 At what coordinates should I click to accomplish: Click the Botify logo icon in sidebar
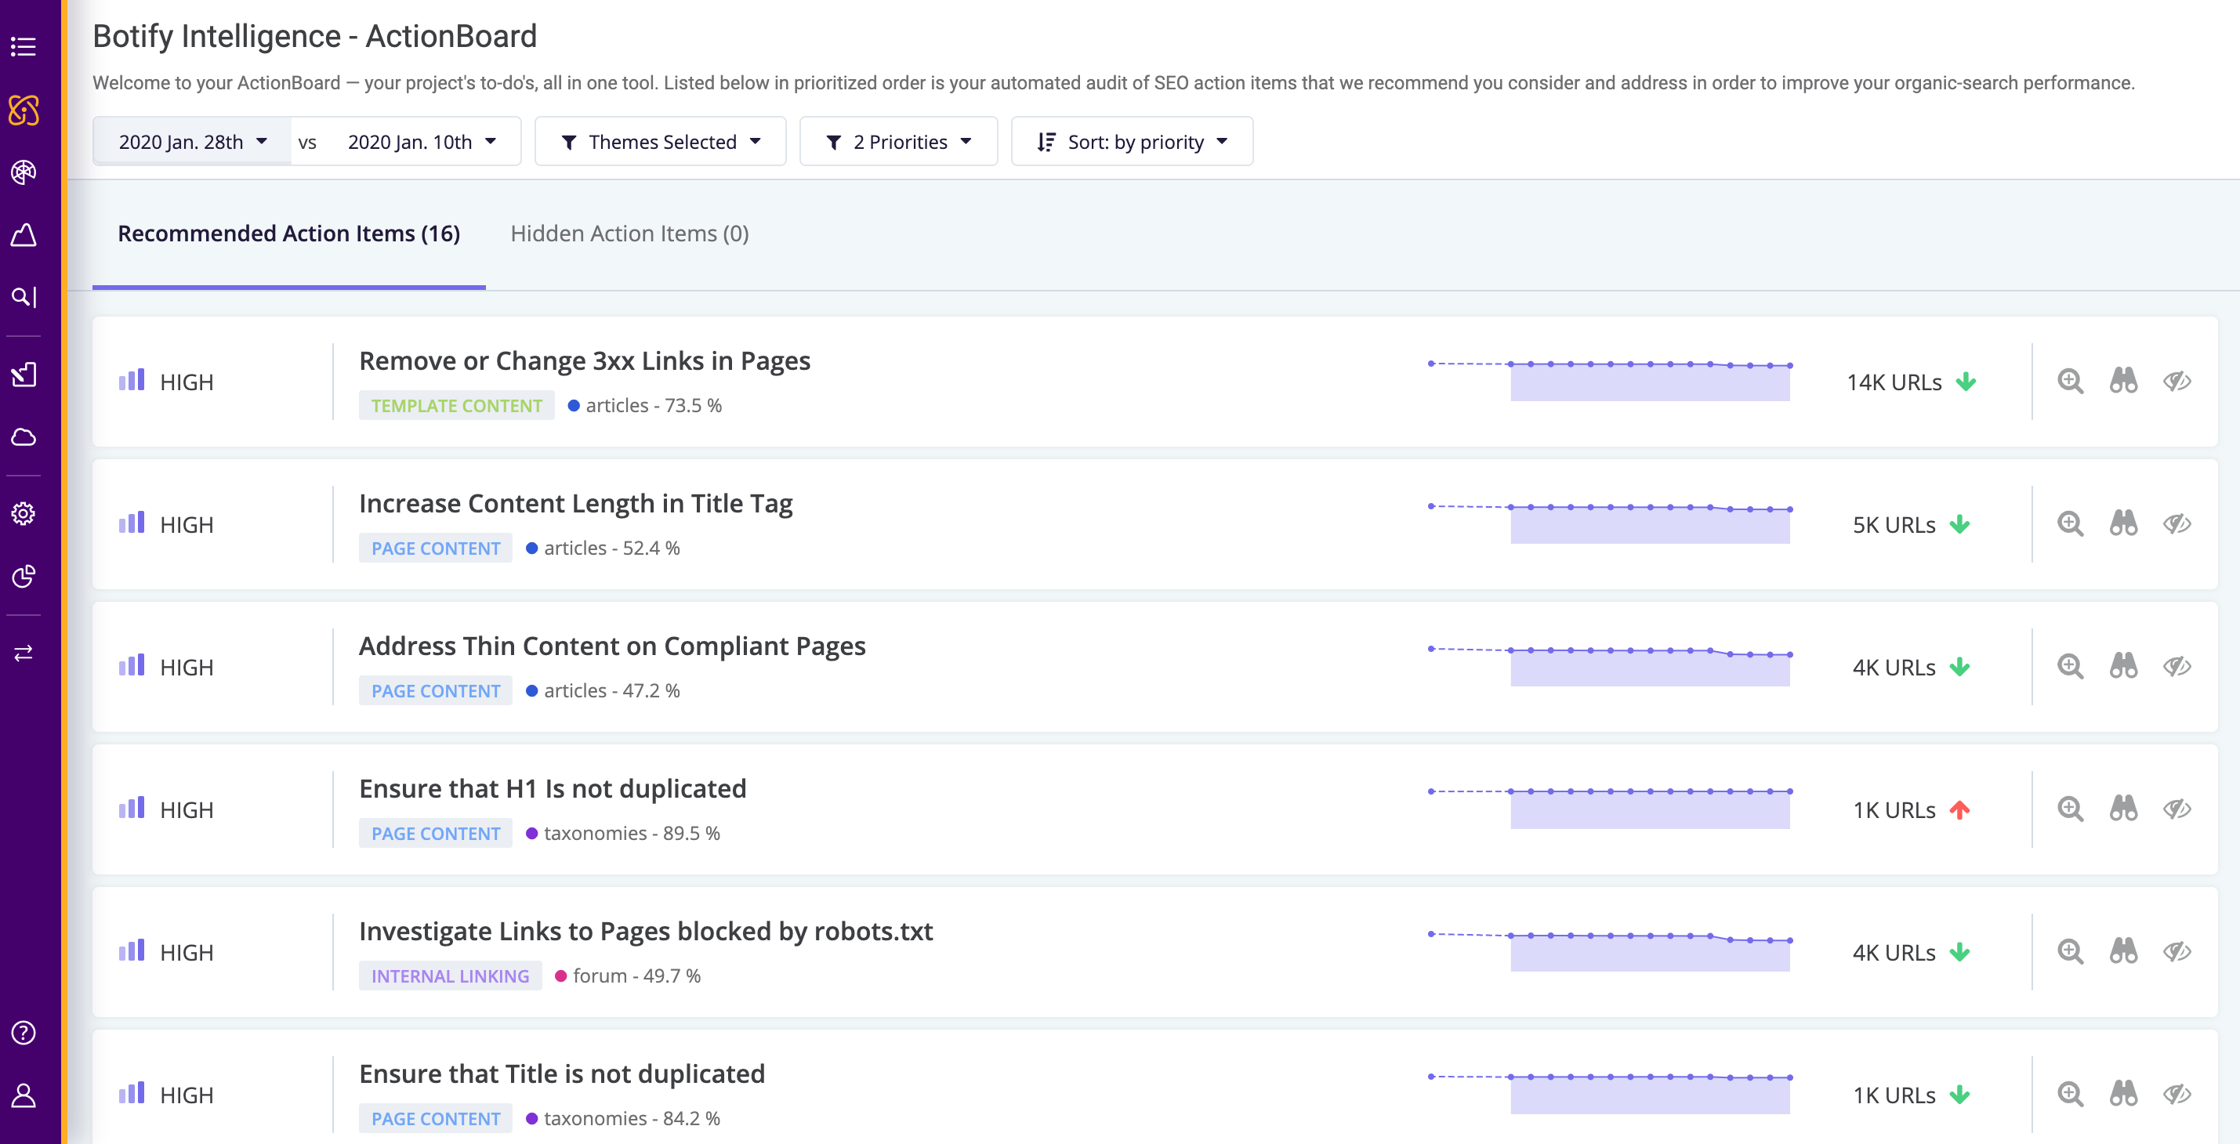point(24,110)
